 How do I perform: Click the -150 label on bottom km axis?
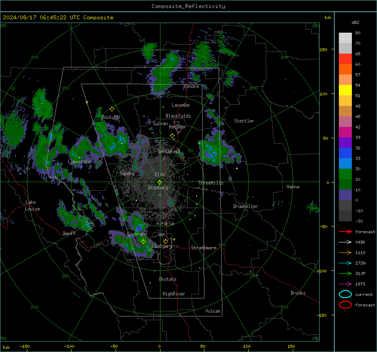pyautogui.click(x=25, y=347)
